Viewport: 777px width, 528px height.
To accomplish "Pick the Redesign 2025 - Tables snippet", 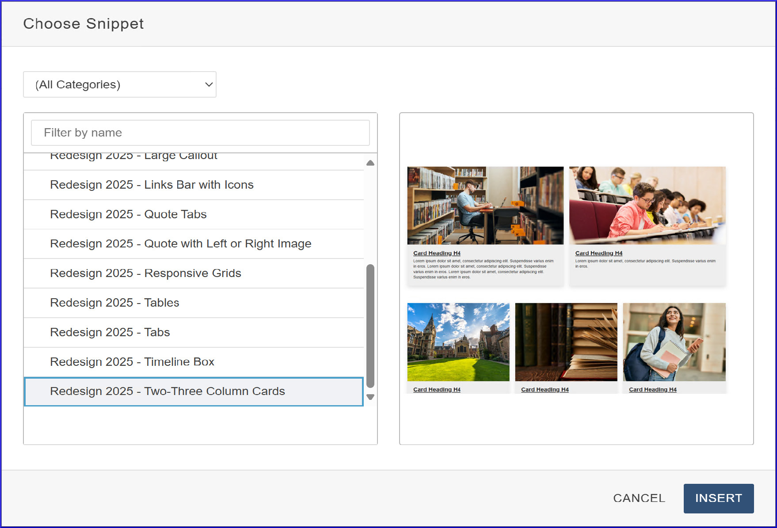I will [x=114, y=303].
